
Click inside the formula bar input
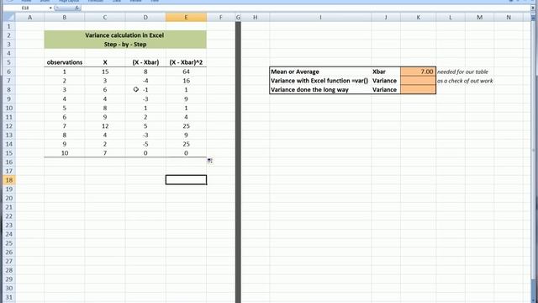click(x=305, y=8)
